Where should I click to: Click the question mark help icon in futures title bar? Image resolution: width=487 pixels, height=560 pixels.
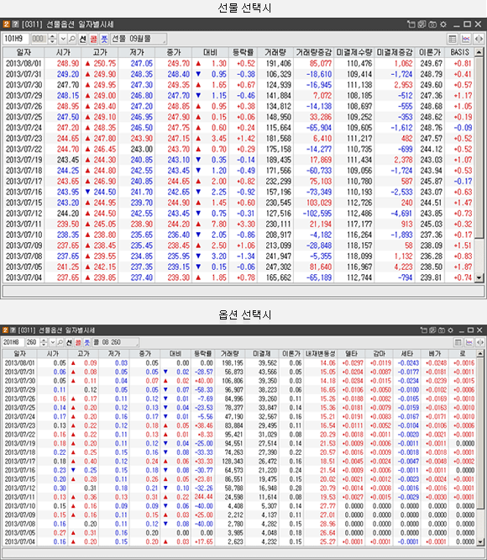pos(15,24)
